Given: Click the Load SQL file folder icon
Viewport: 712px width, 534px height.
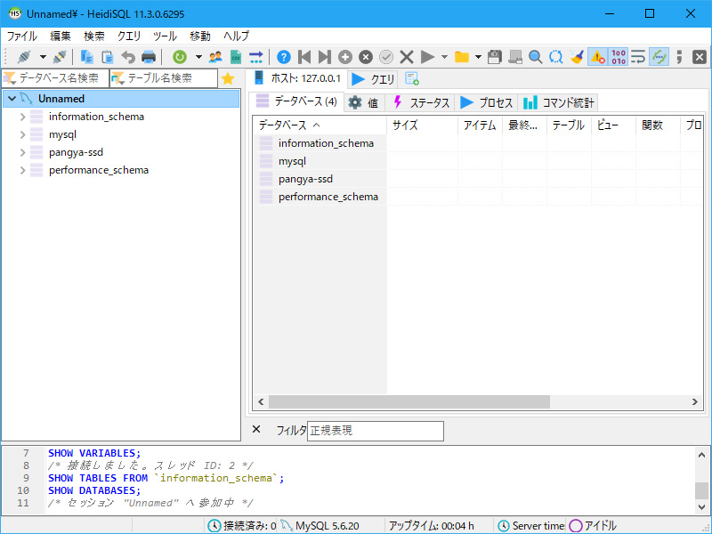Looking at the screenshot, I should pyautogui.click(x=462, y=57).
